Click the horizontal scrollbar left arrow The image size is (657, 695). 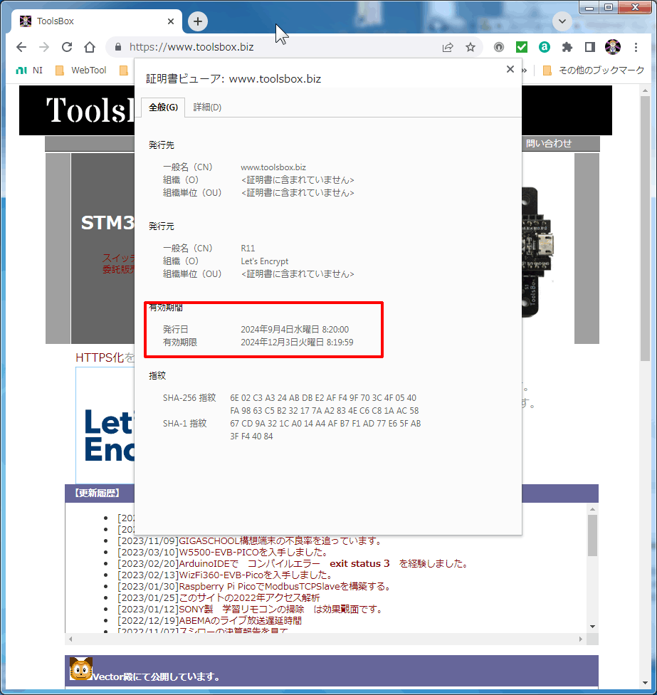(70, 639)
